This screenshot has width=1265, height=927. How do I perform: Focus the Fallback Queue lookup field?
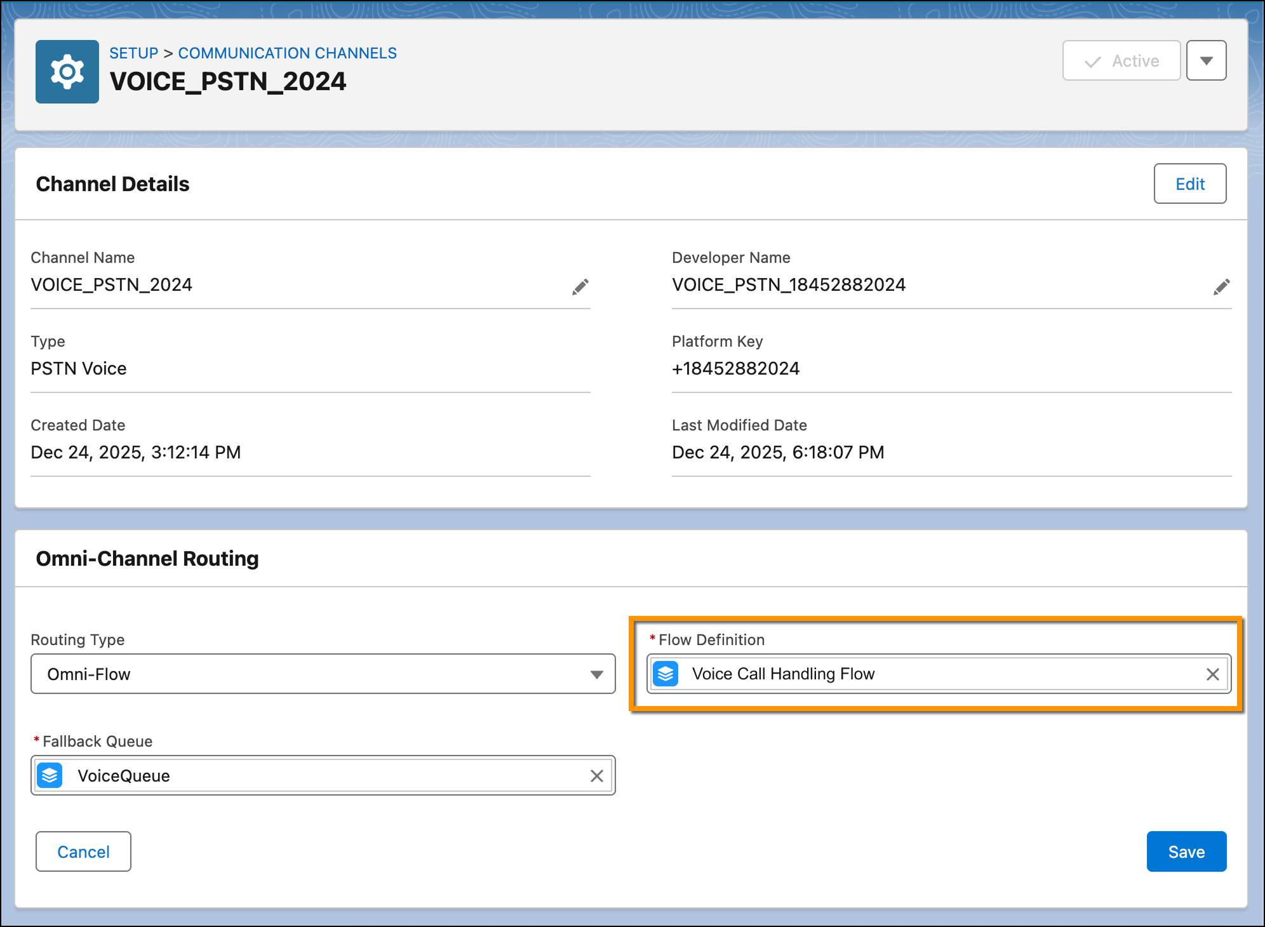tap(323, 775)
